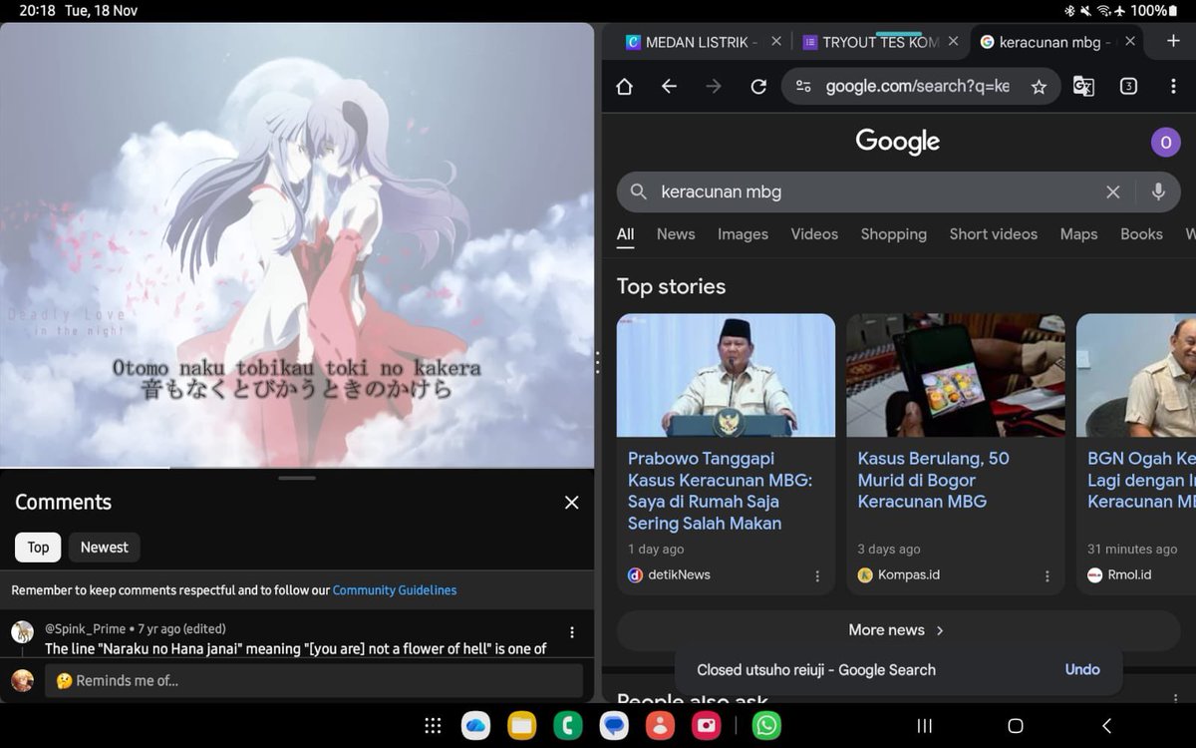Select News search filter
This screenshot has height=748, width=1196.
(676, 234)
